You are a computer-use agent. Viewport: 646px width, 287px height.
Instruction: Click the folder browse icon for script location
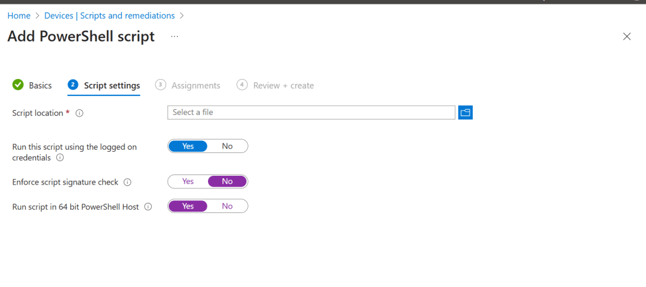click(465, 113)
